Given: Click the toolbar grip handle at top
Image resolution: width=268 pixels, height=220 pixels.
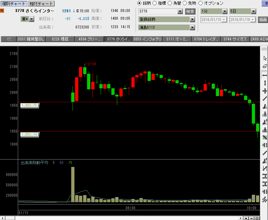Looking at the screenshot, I should [264, 49].
